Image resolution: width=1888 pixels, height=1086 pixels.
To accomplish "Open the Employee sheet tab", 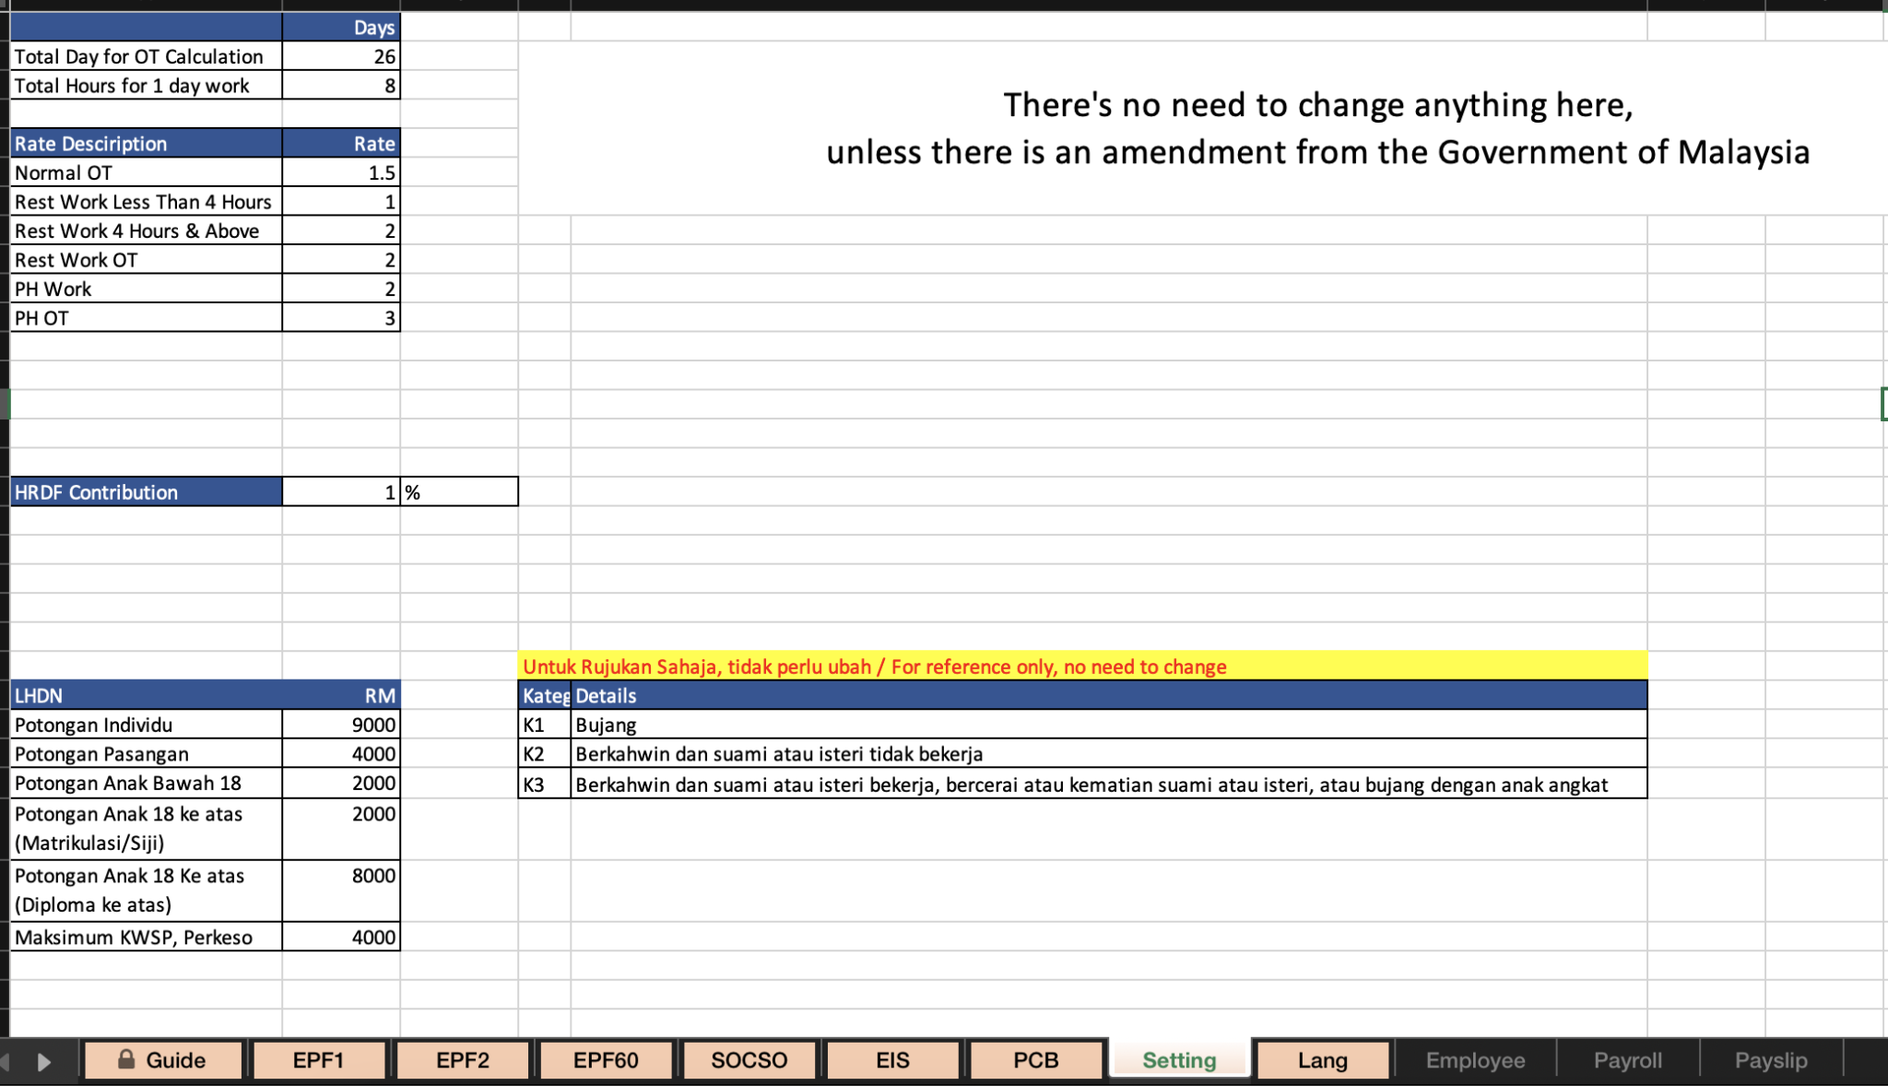I will (1475, 1060).
